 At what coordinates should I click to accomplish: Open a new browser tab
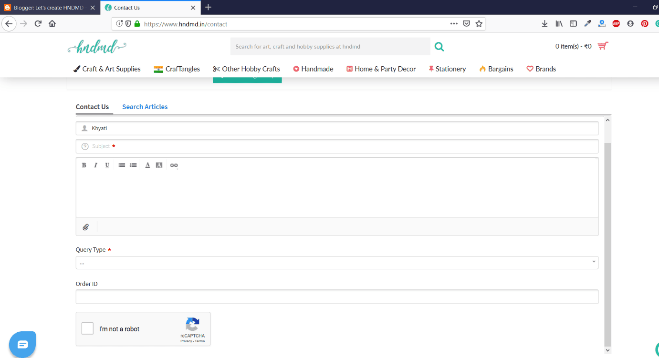point(208,7)
